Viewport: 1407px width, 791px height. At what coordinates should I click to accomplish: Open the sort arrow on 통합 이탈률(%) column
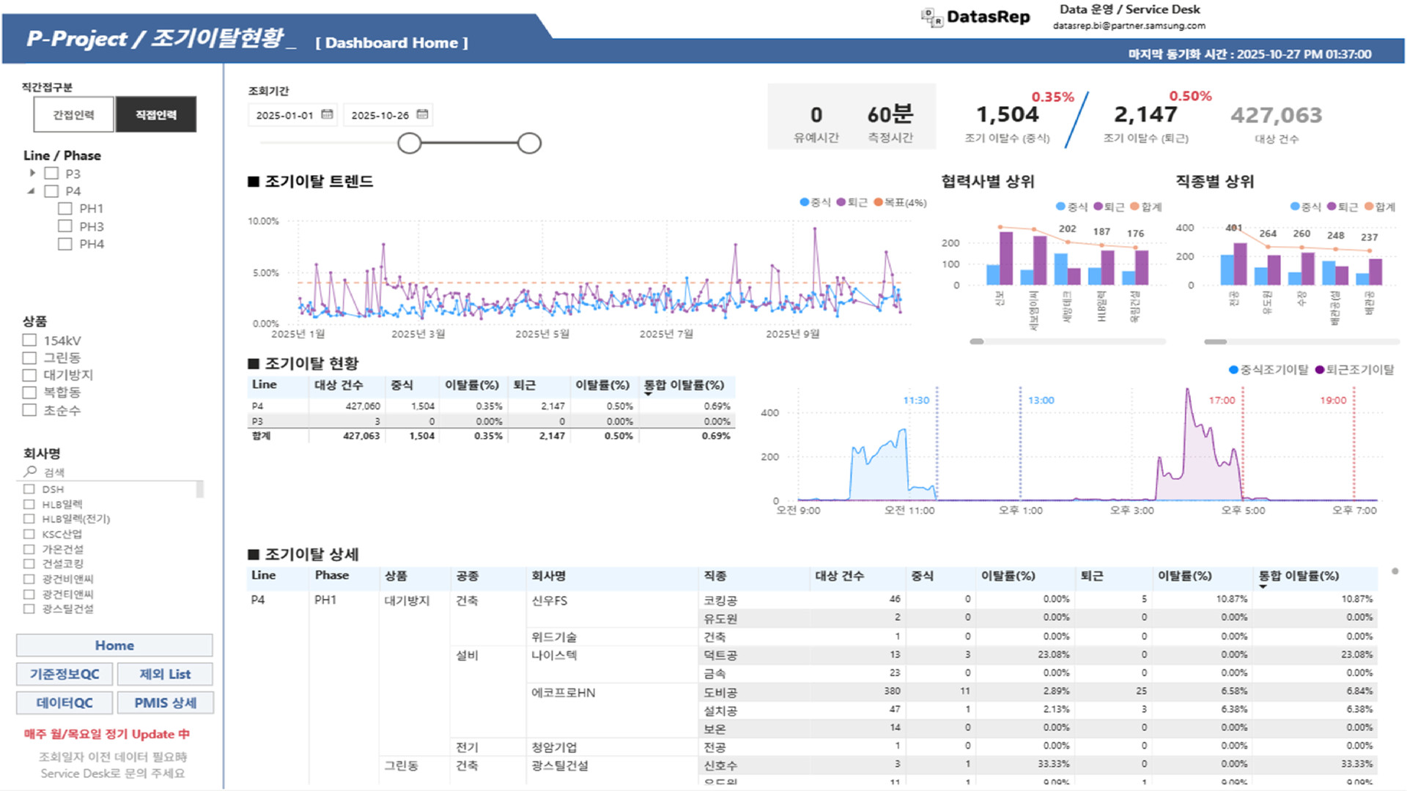648,395
